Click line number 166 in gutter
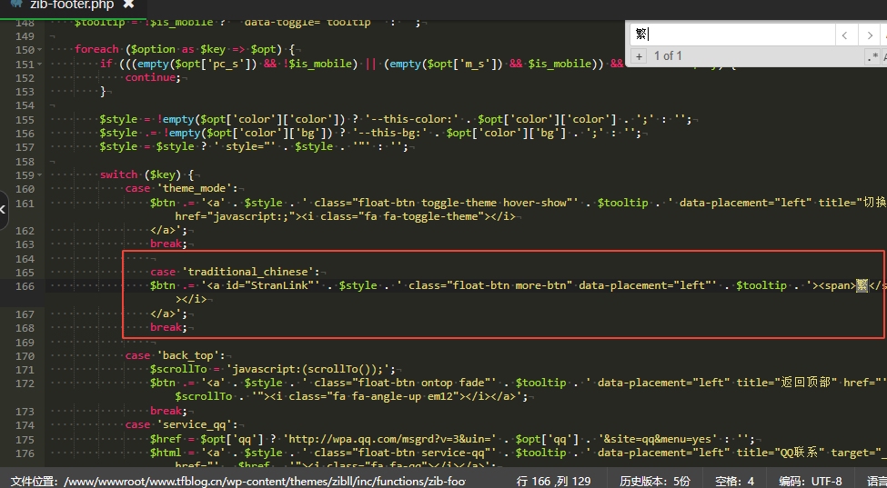This screenshot has width=887, height=488. click(25, 285)
